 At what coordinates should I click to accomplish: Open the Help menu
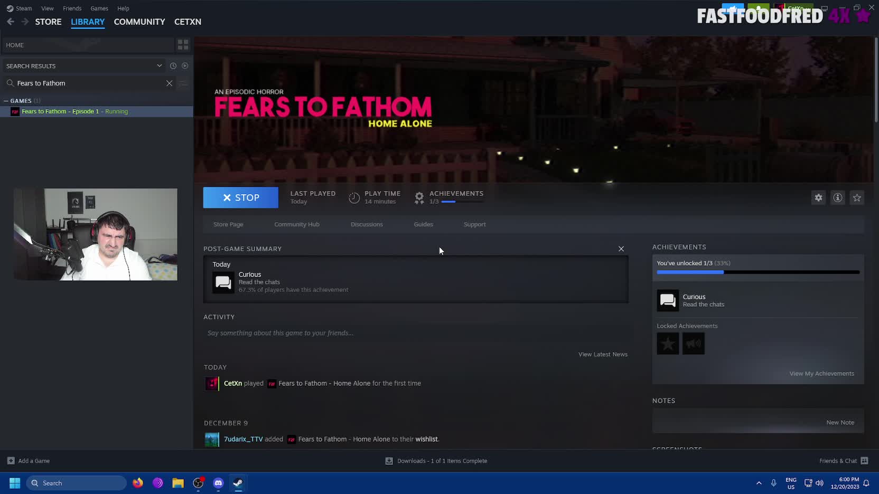123,8
